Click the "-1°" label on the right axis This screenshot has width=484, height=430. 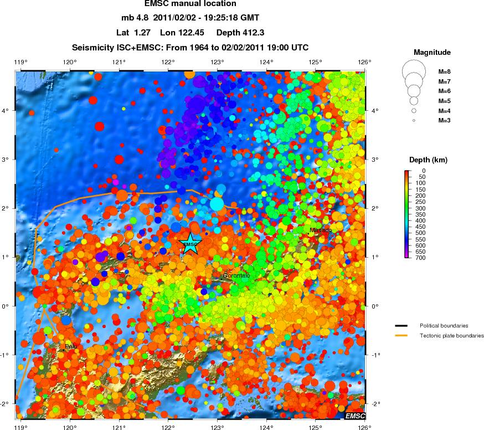(x=375, y=355)
